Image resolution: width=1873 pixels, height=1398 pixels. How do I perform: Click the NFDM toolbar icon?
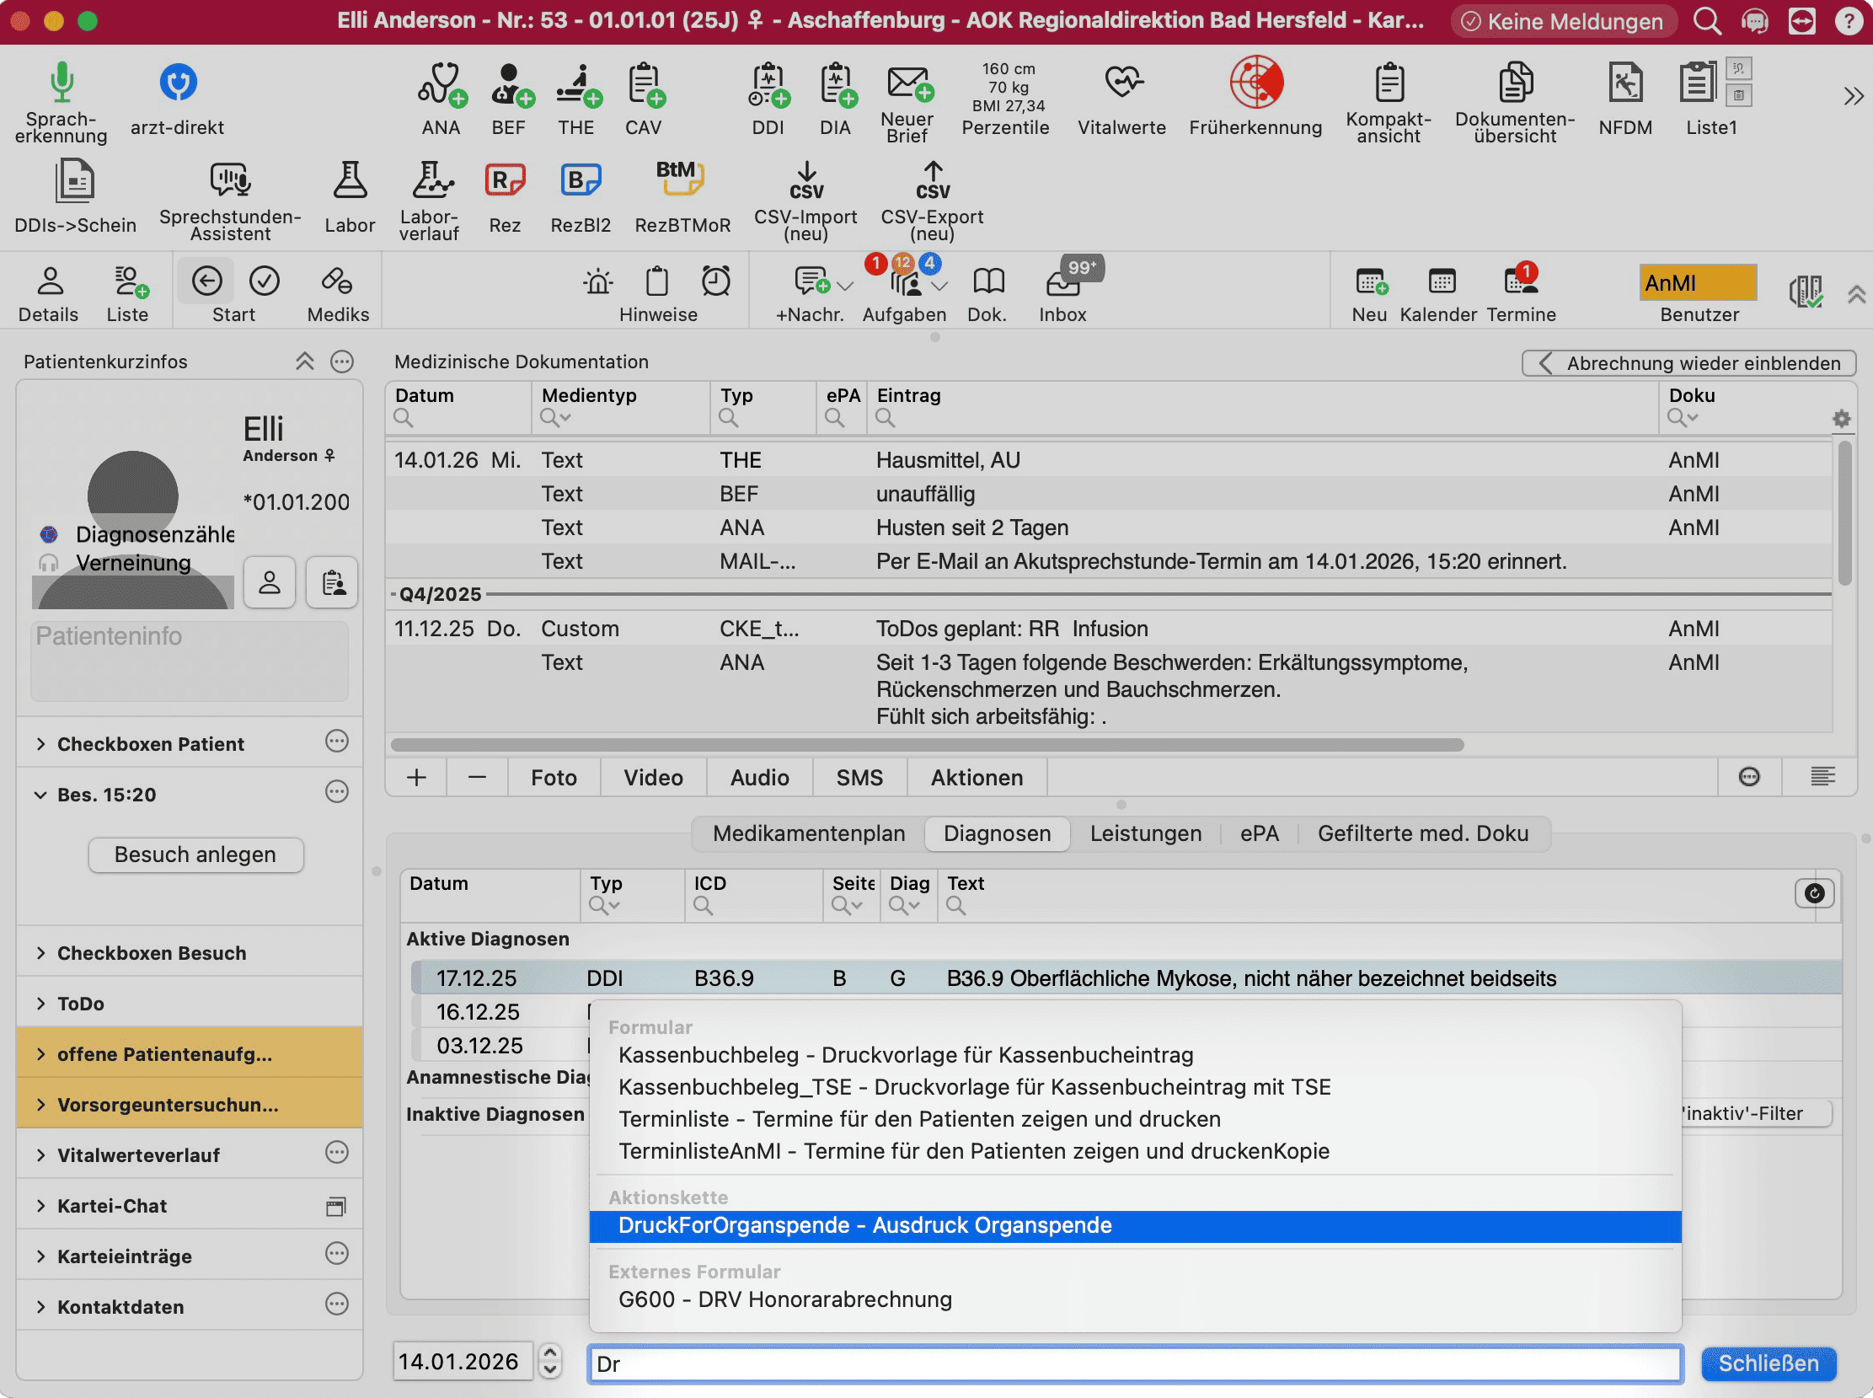pyautogui.click(x=1624, y=83)
